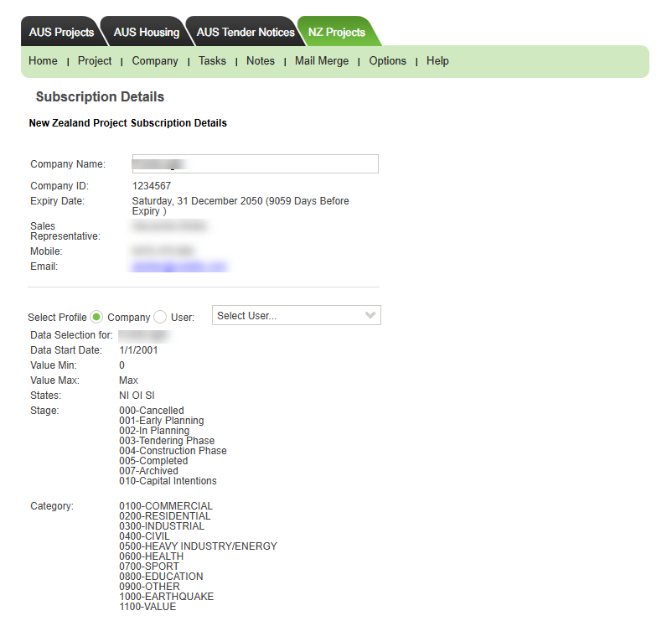Click the Company Name input field
The height and width of the screenshot is (621, 667).
pos(256,163)
